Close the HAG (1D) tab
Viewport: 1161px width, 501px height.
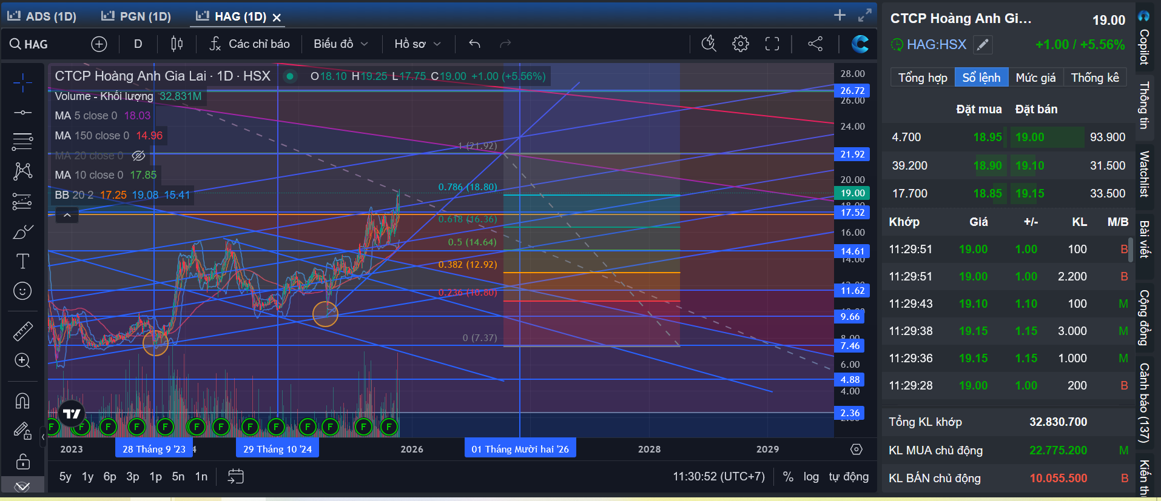coord(277,18)
